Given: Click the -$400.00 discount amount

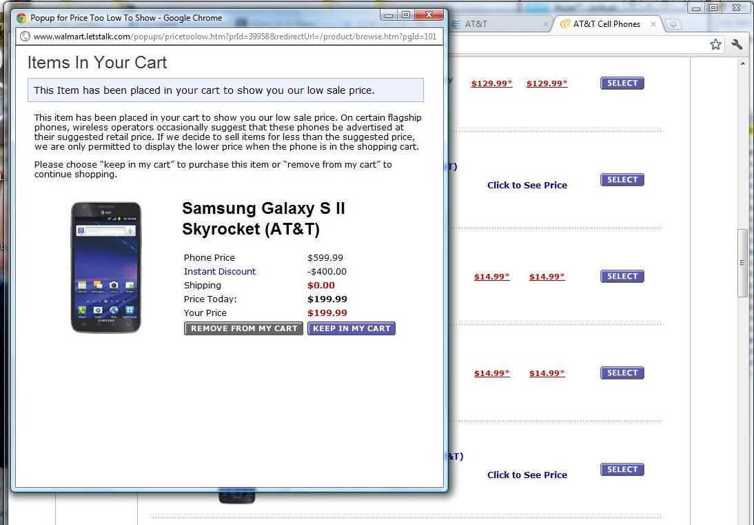Looking at the screenshot, I should tap(327, 271).
